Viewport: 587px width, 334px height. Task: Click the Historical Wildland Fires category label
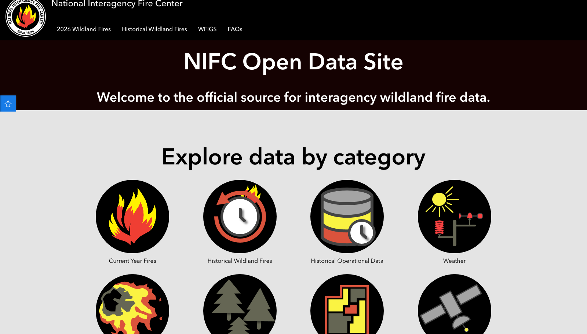[x=240, y=261]
